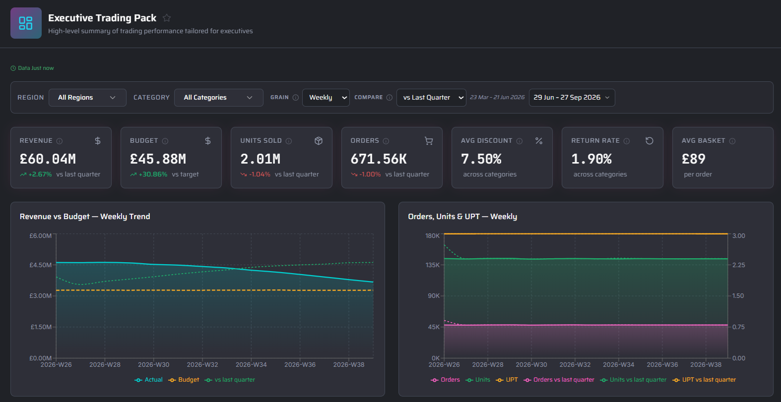781x402 pixels.
Task: Click the dollar icon on Revenue card
Action: pos(98,141)
